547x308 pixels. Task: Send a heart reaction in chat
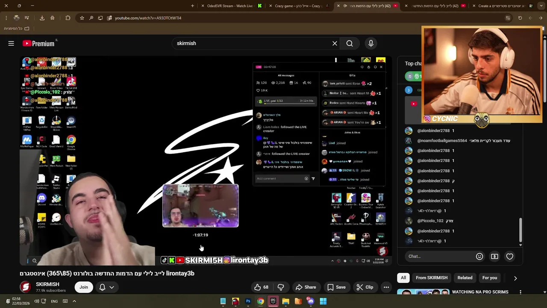(x=509, y=256)
